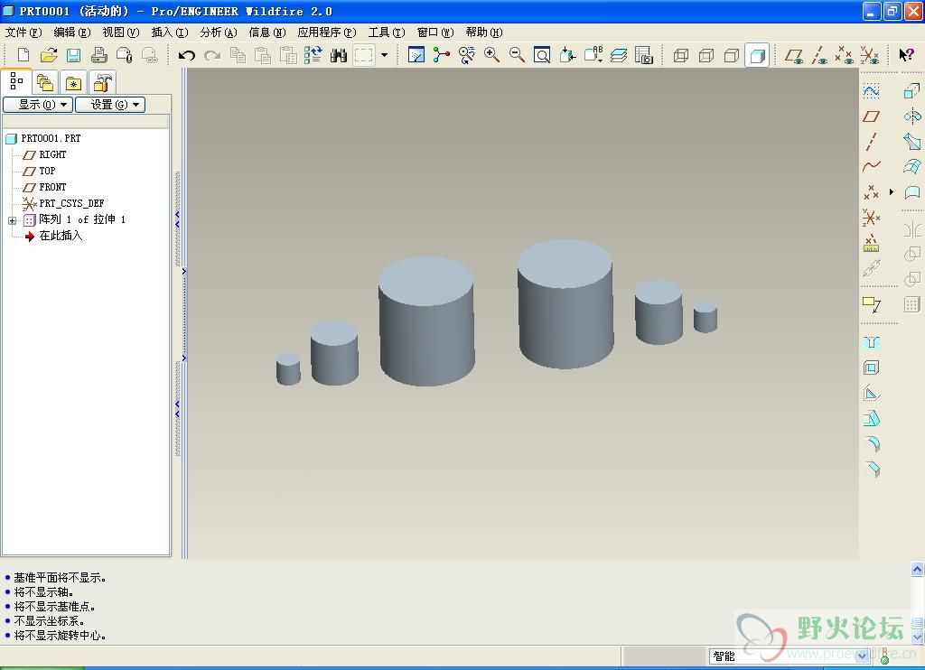The height and width of the screenshot is (670, 925).
Task: Switch to wireframe display mode
Action: tap(681, 55)
